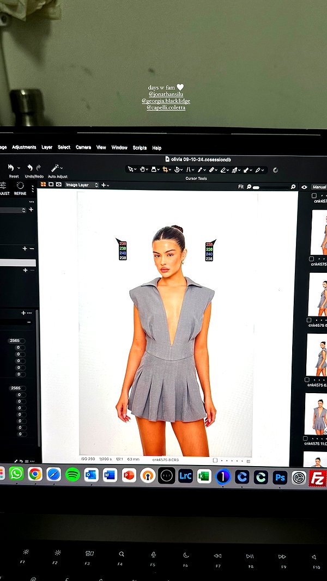The image size is (327, 581).
Task: Toggle the color tag box under the viewer
Action: point(215,460)
